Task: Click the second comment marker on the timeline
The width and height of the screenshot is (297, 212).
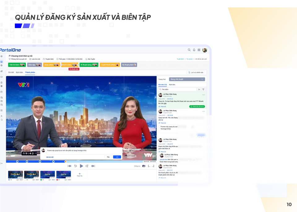Action: [x=27, y=162]
